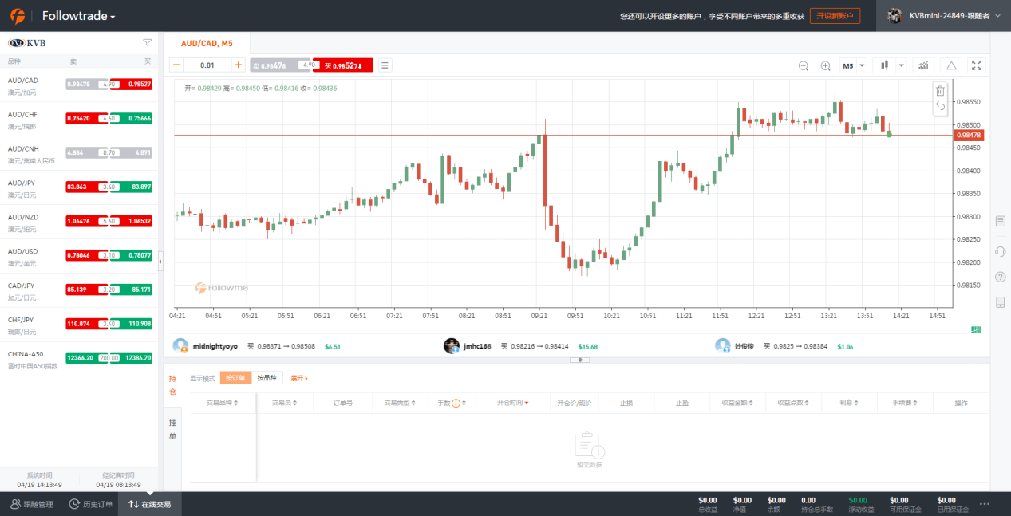Toggle fullscreen chart mode
The image size is (1011, 516).
(x=977, y=65)
